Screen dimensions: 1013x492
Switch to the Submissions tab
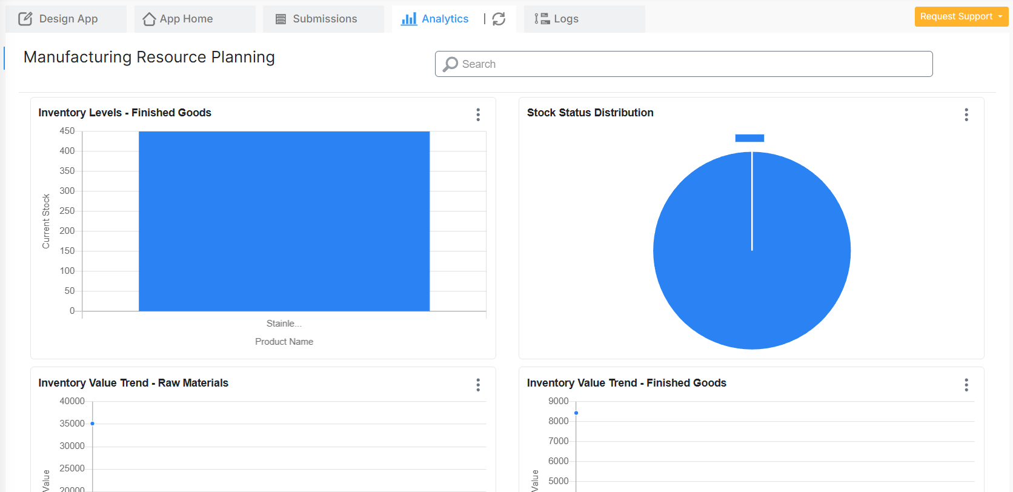324,19
